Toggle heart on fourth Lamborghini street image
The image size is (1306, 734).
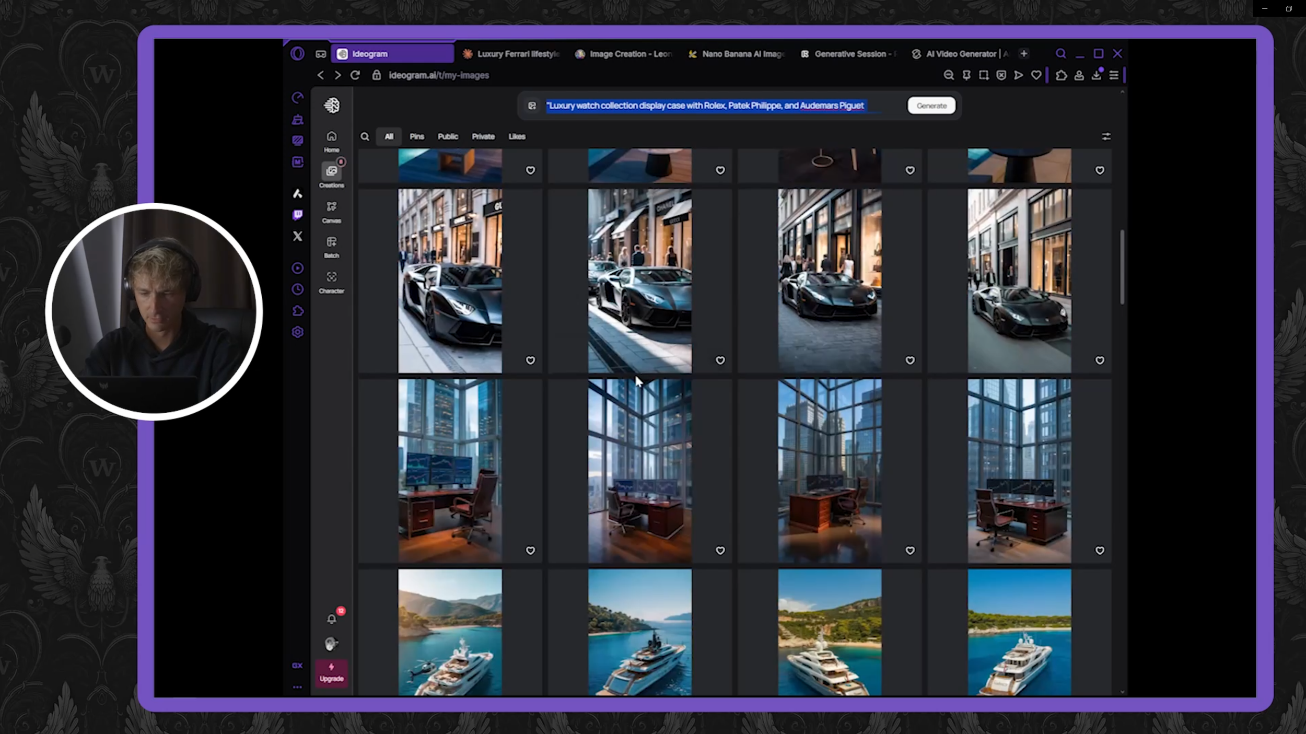pyautogui.click(x=1100, y=360)
